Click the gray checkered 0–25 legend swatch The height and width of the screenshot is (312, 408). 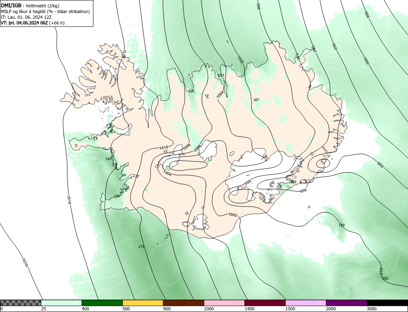20,303
